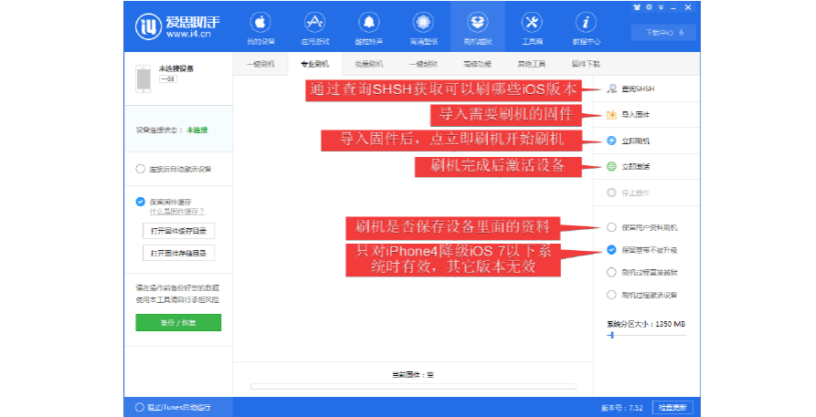Select 刷机过程激活设备 option
Viewport: 816px width, 417px height.
[x=611, y=295]
